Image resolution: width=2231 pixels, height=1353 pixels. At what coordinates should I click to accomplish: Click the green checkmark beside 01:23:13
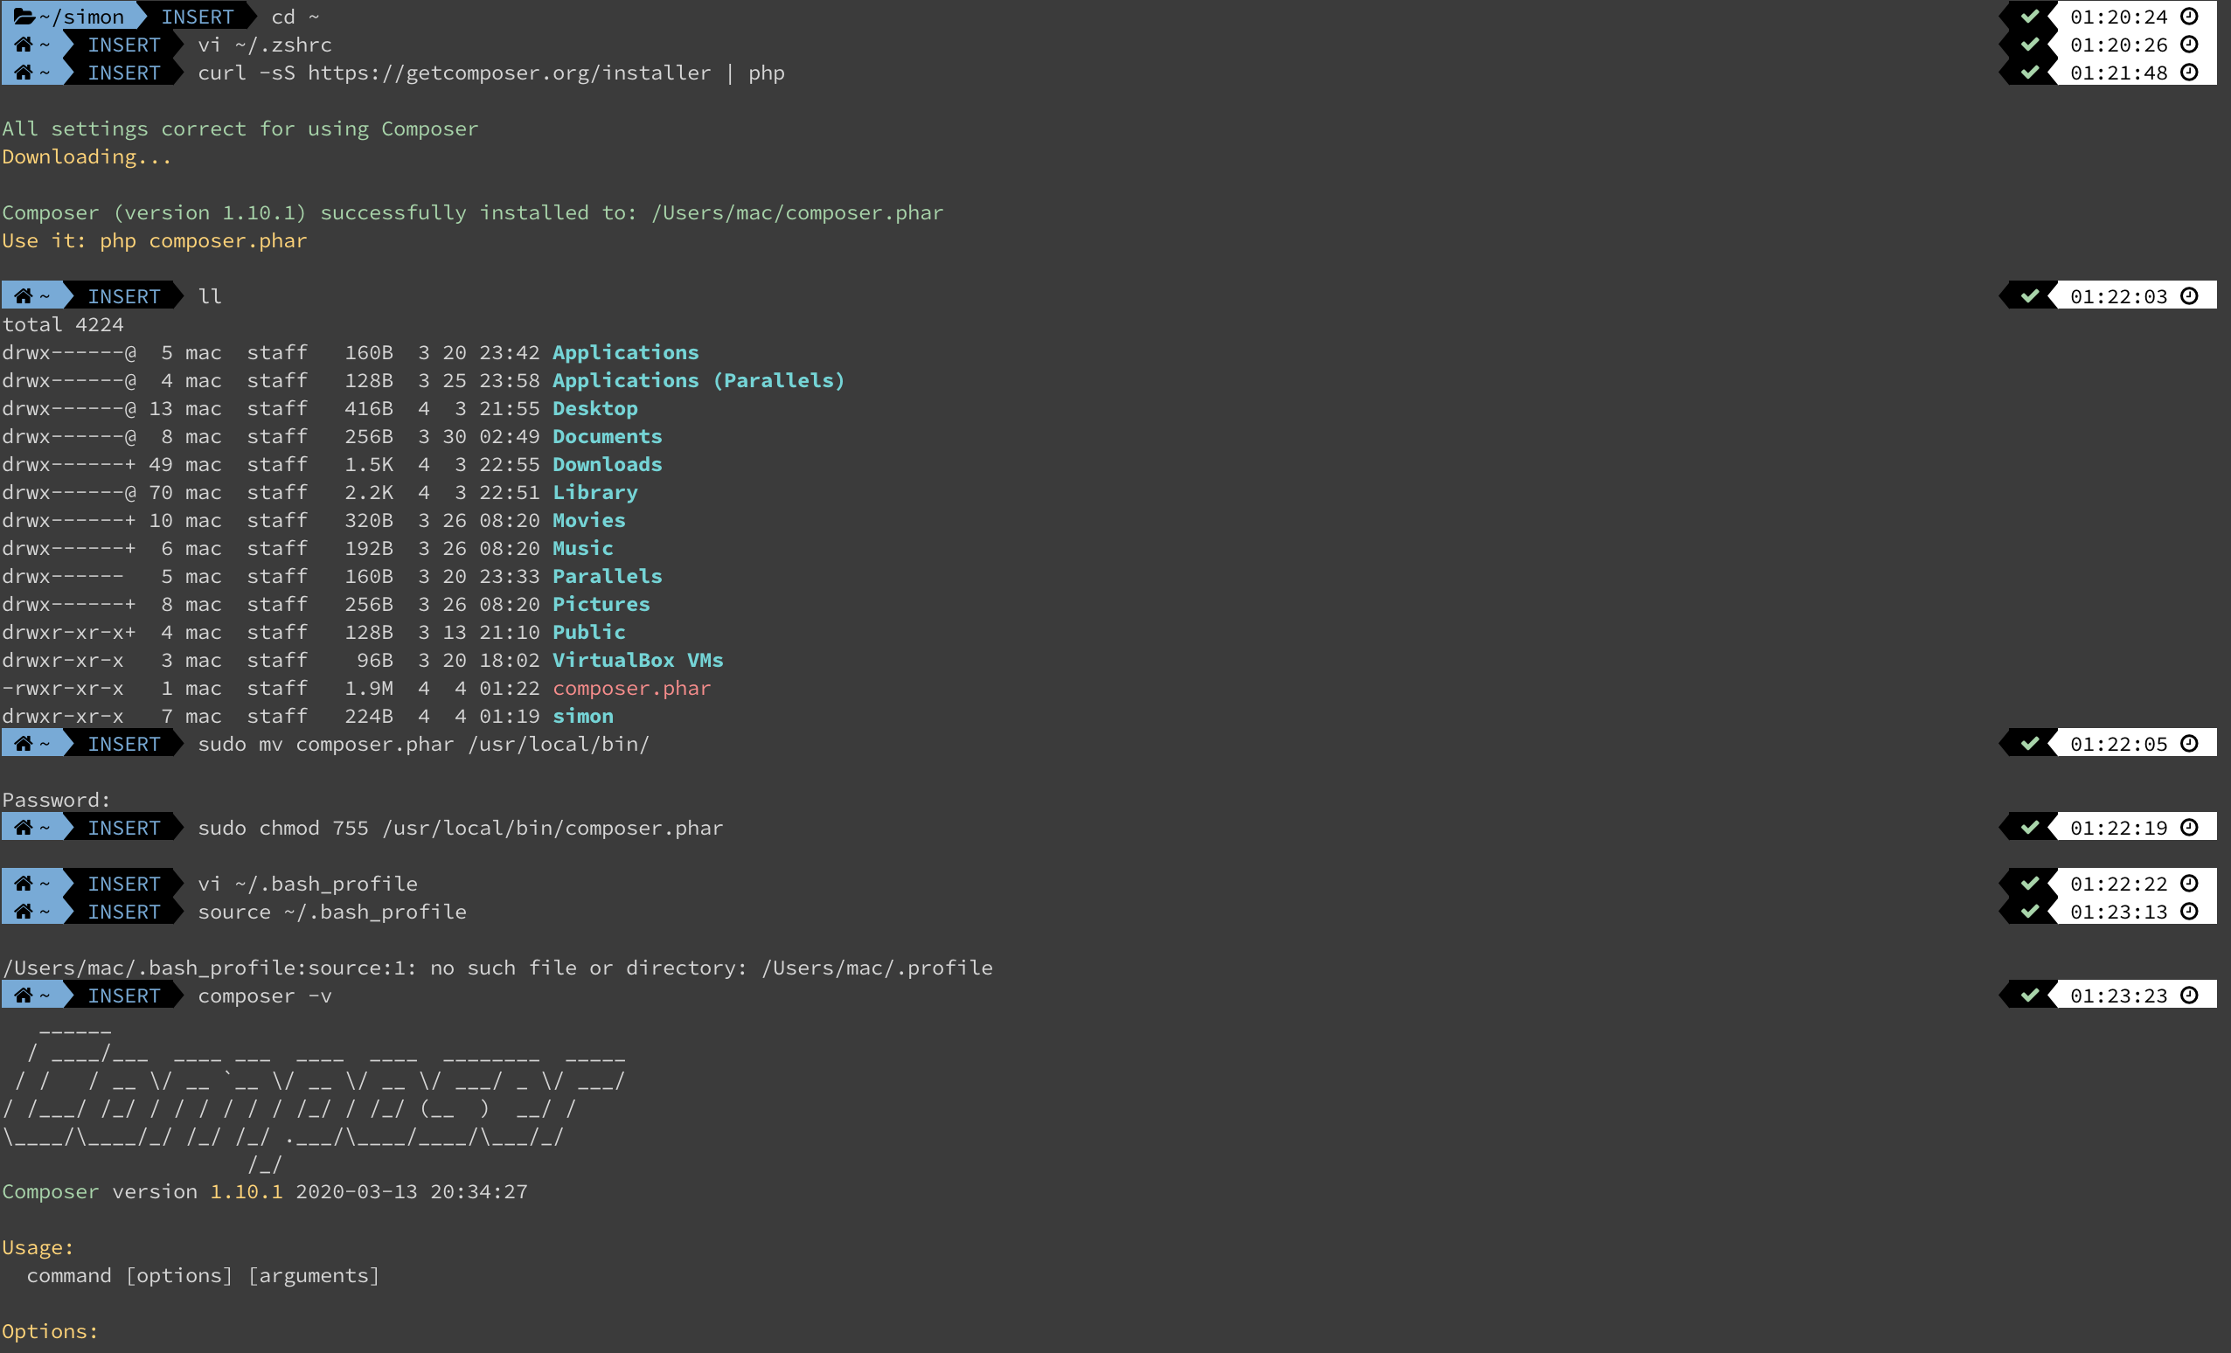tap(2030, 912)
